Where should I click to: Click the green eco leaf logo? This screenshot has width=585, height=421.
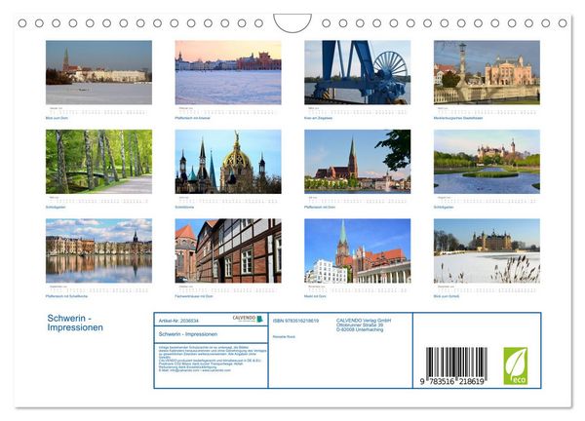click(x=515, y=365)
